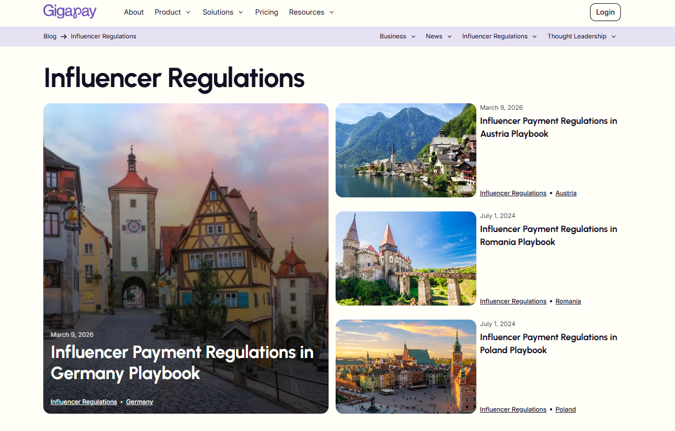Screen dimensions: 675x431
Task: Expand the subnav Influencer Regulations chevron
Action: click(x=535, y=37)
